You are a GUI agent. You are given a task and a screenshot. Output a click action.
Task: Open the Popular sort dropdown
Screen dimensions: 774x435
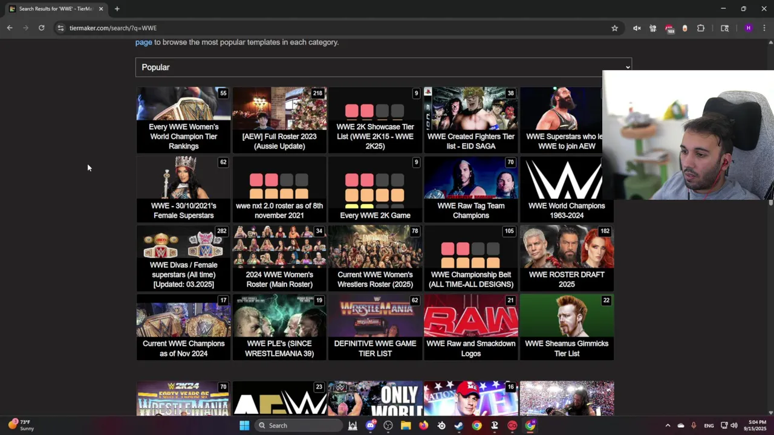[383, 67]
